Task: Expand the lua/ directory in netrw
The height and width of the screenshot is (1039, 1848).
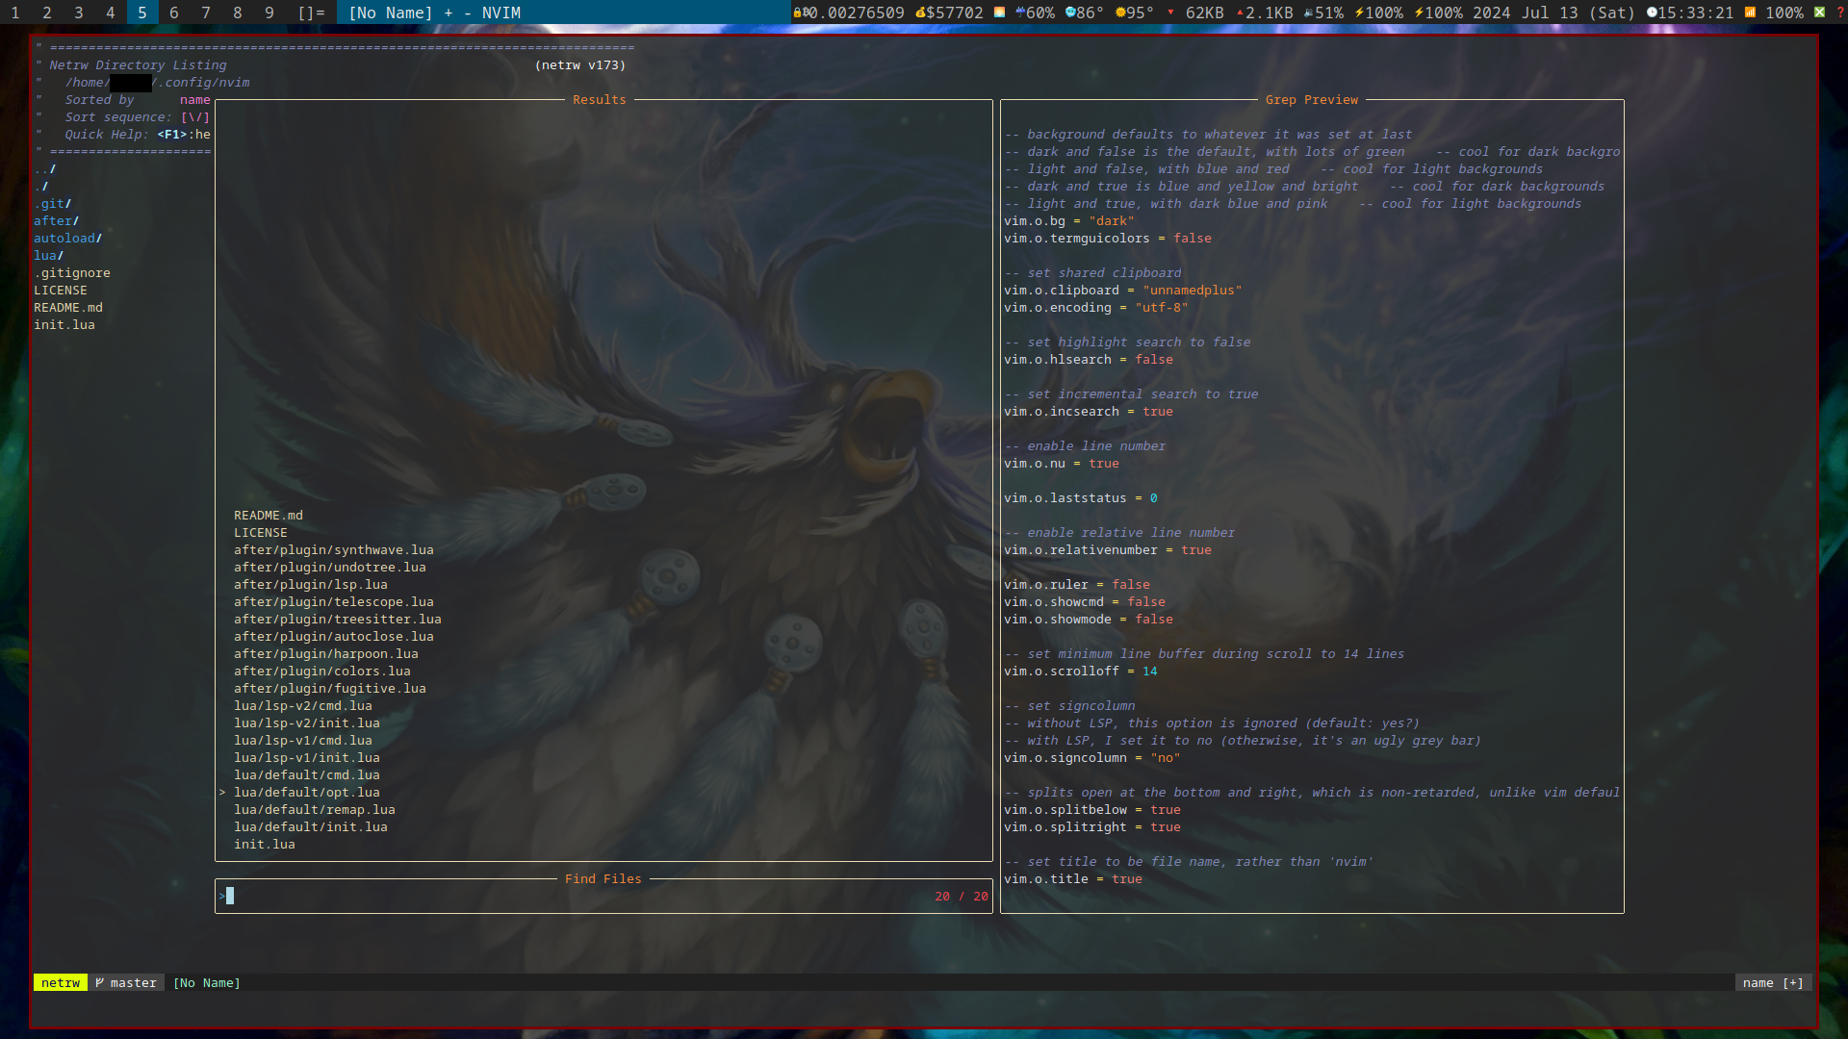Action: 48,255
